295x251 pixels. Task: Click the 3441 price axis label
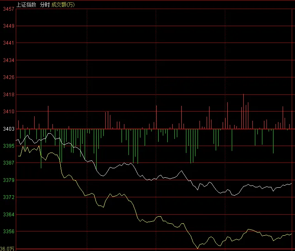pos(9,43)
